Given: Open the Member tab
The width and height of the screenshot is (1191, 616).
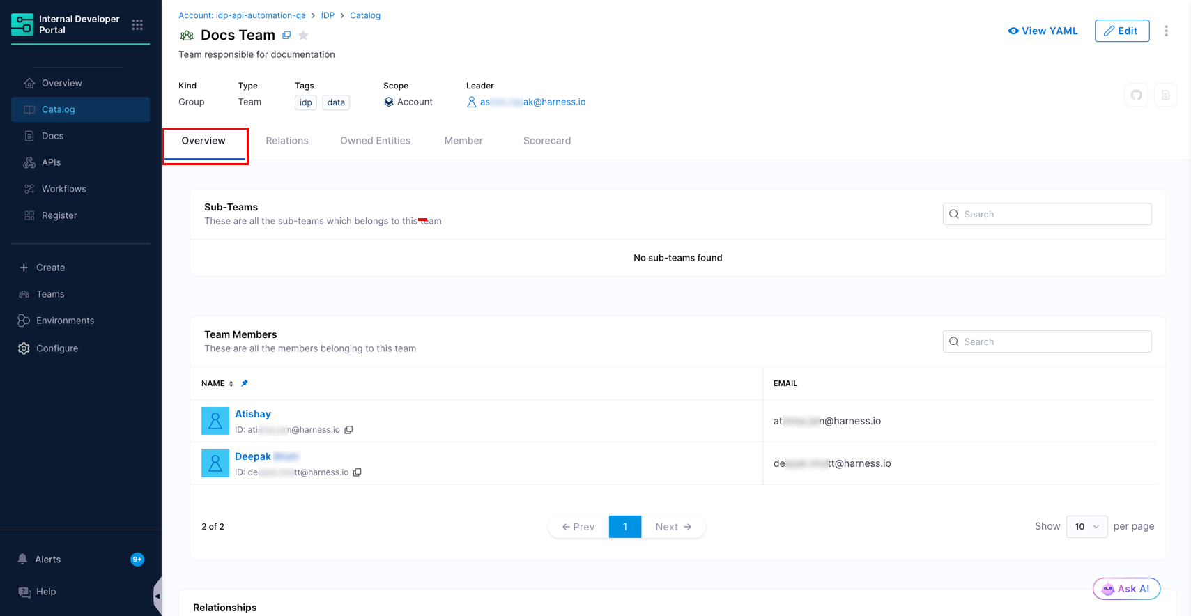Looking at the screenshot, I should 463,141.
